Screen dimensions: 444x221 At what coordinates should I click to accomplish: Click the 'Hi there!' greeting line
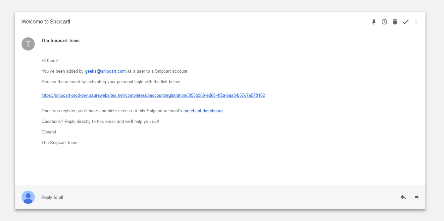click(50, 61)
